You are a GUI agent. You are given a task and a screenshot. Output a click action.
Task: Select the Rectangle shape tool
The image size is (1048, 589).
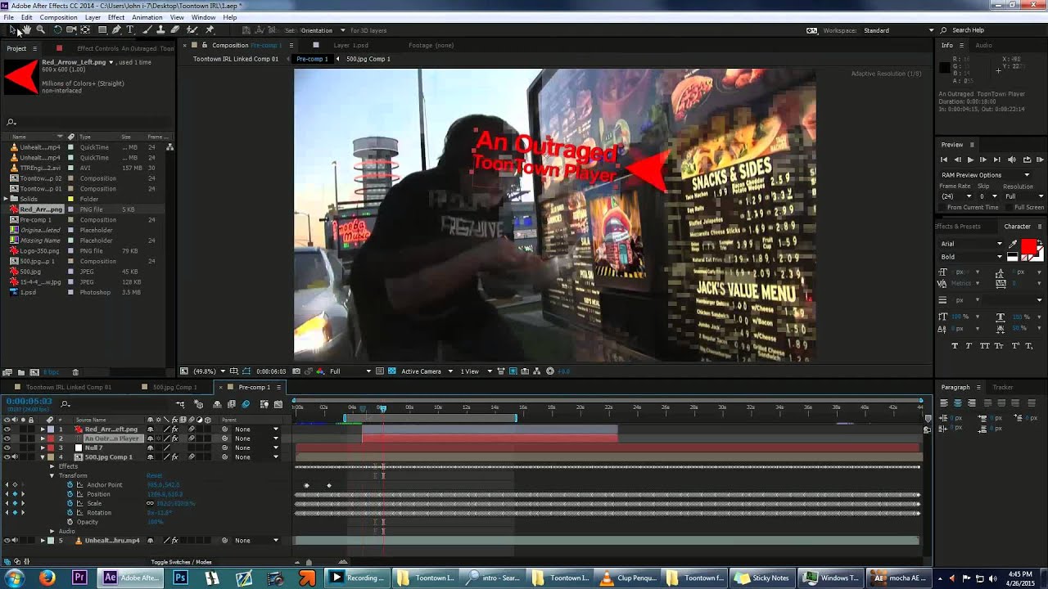[102, 29]
